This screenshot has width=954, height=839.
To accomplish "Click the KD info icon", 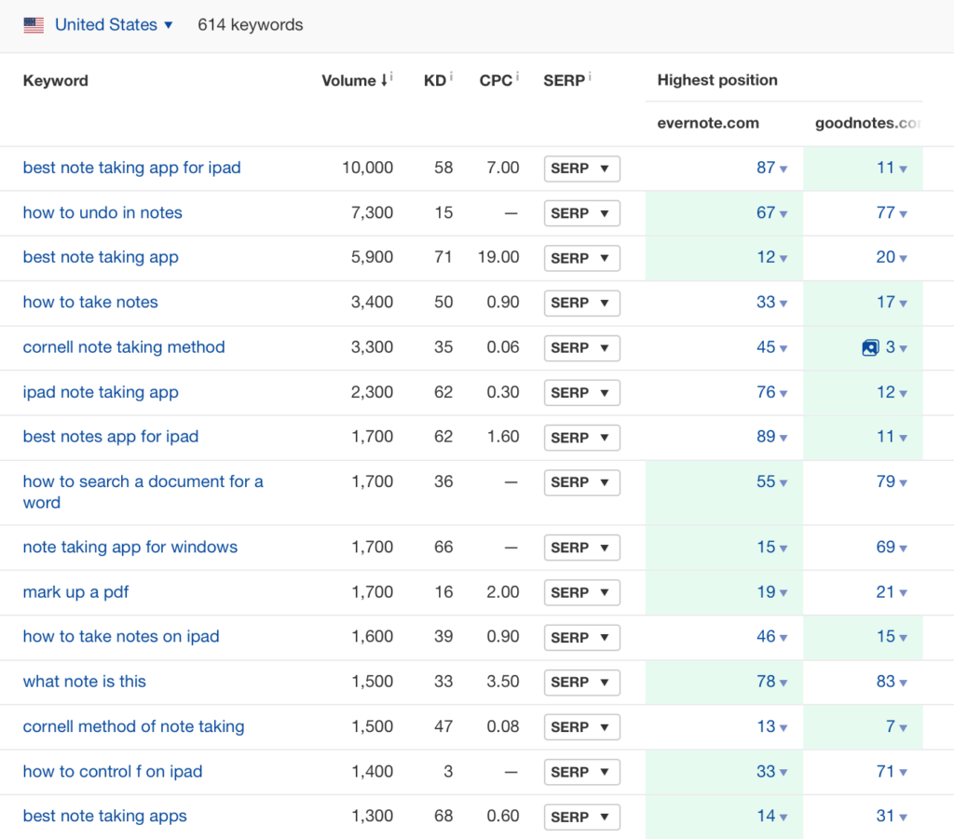I will click(451, 76).
